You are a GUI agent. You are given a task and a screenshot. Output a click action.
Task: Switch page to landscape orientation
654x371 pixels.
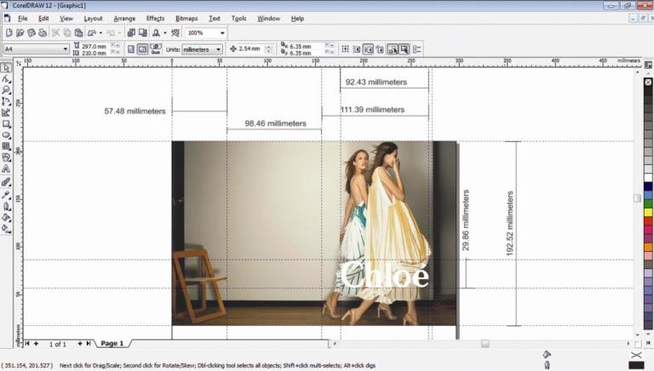(x=142, y=49)
